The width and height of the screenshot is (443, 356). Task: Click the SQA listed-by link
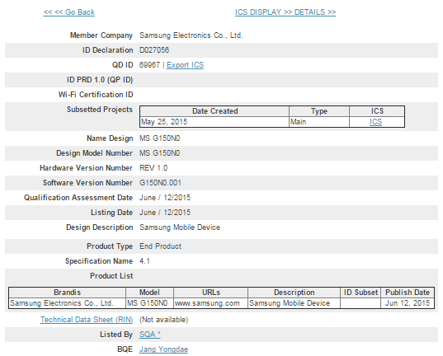tap(150, 335)
